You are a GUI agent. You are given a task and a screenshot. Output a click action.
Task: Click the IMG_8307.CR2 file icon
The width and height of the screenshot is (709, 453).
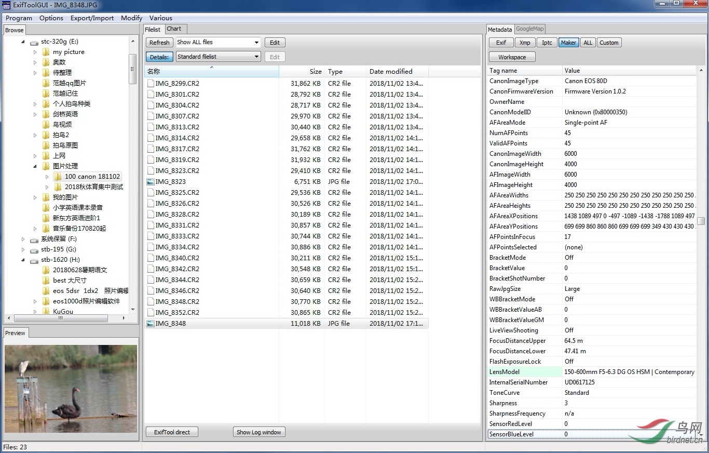[151, 116]
